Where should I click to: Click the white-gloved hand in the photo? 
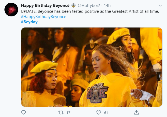[x=147, y=96]
